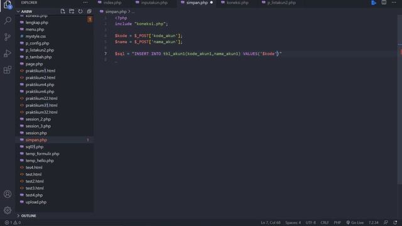Run the PHP file from editor toolbar
This screenshot has width=402, height=226.
(374, 3)
